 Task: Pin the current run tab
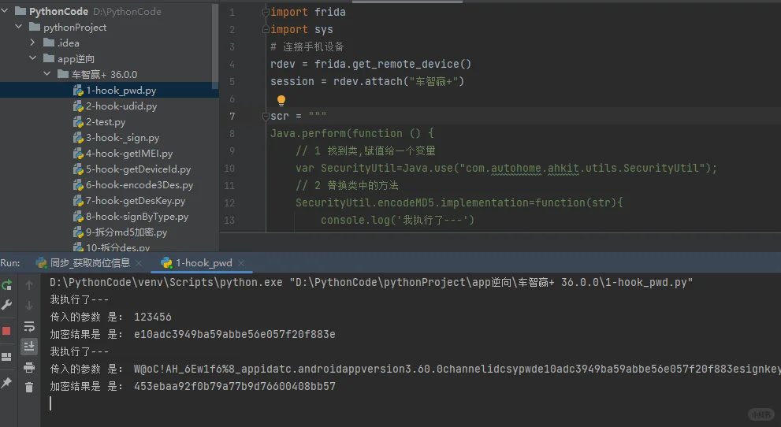pos(6,383)
